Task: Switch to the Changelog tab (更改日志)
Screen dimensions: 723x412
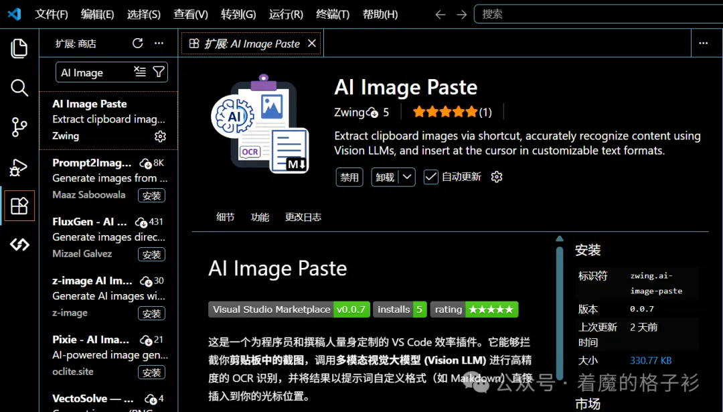Action: click(303, 217)
